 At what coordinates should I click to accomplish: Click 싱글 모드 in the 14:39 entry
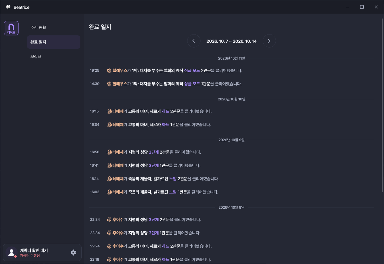192,84
